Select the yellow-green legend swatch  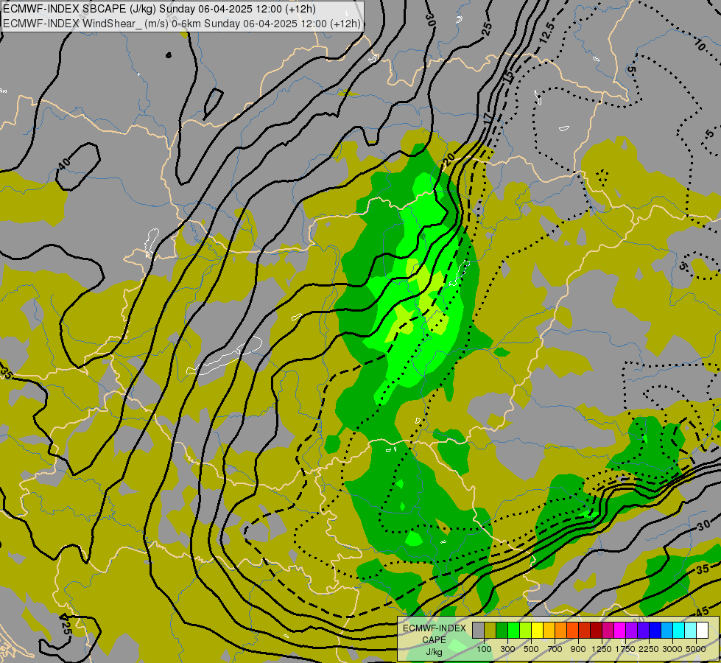coord(526,631)
